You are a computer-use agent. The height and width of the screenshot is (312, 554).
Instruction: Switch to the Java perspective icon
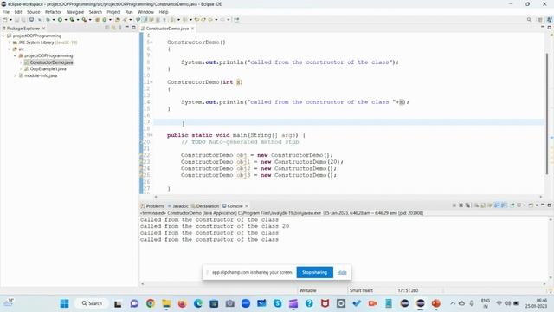click(x=549, y=20)
